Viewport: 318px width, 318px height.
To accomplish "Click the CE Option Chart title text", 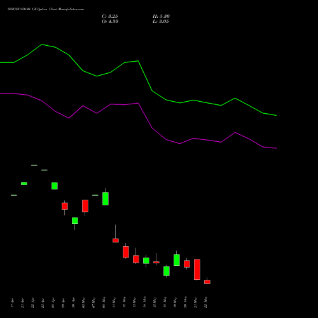I will click(46, 10).
